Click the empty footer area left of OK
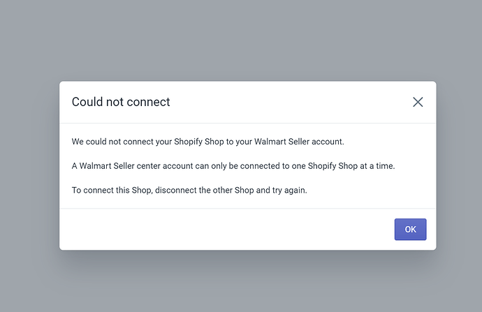The image size is (482, 312). click(x=224, y=229)
